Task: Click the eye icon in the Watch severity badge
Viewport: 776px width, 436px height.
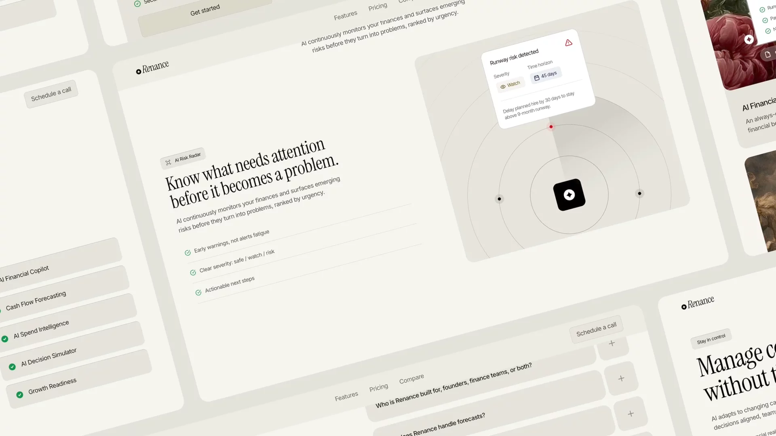Action: click(x=503, y=87)
